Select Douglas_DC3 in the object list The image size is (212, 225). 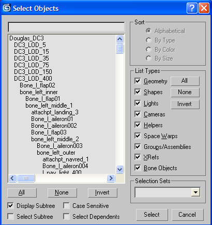click(x=26, y=38)
